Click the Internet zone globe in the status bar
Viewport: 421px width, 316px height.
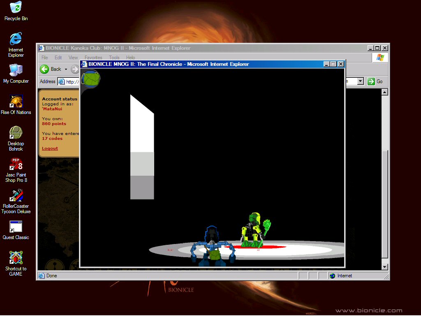click(x=332, y=276)
